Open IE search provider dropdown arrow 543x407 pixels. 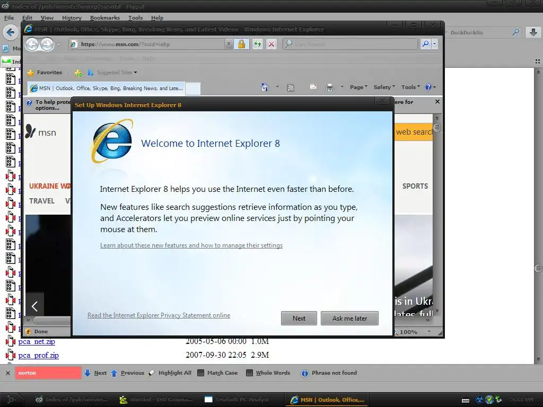(435, 44)
